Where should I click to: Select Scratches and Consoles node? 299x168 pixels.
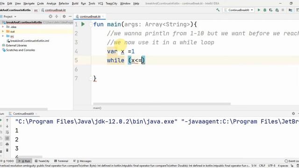[x=21, y=50]
